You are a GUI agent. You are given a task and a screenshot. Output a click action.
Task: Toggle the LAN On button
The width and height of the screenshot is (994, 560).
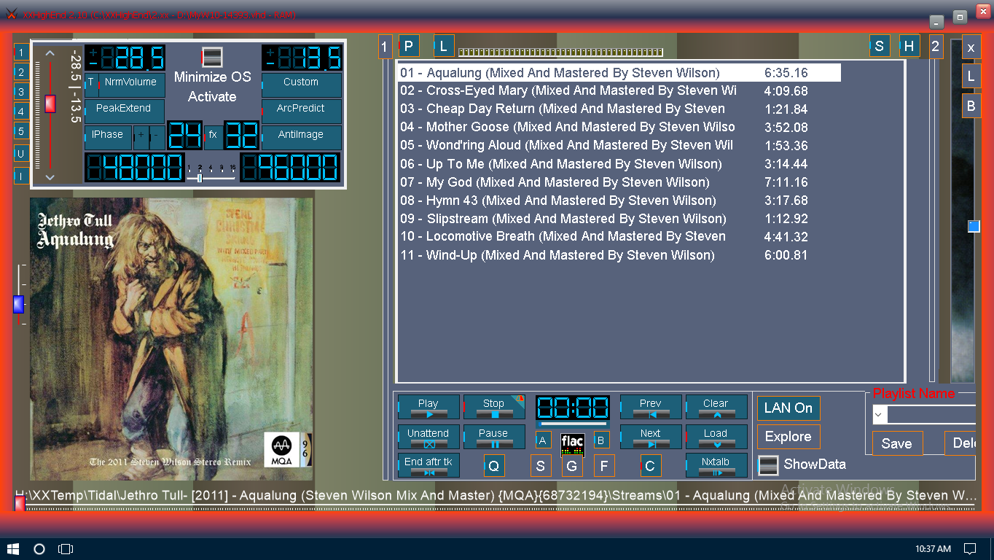coord(788,408)
